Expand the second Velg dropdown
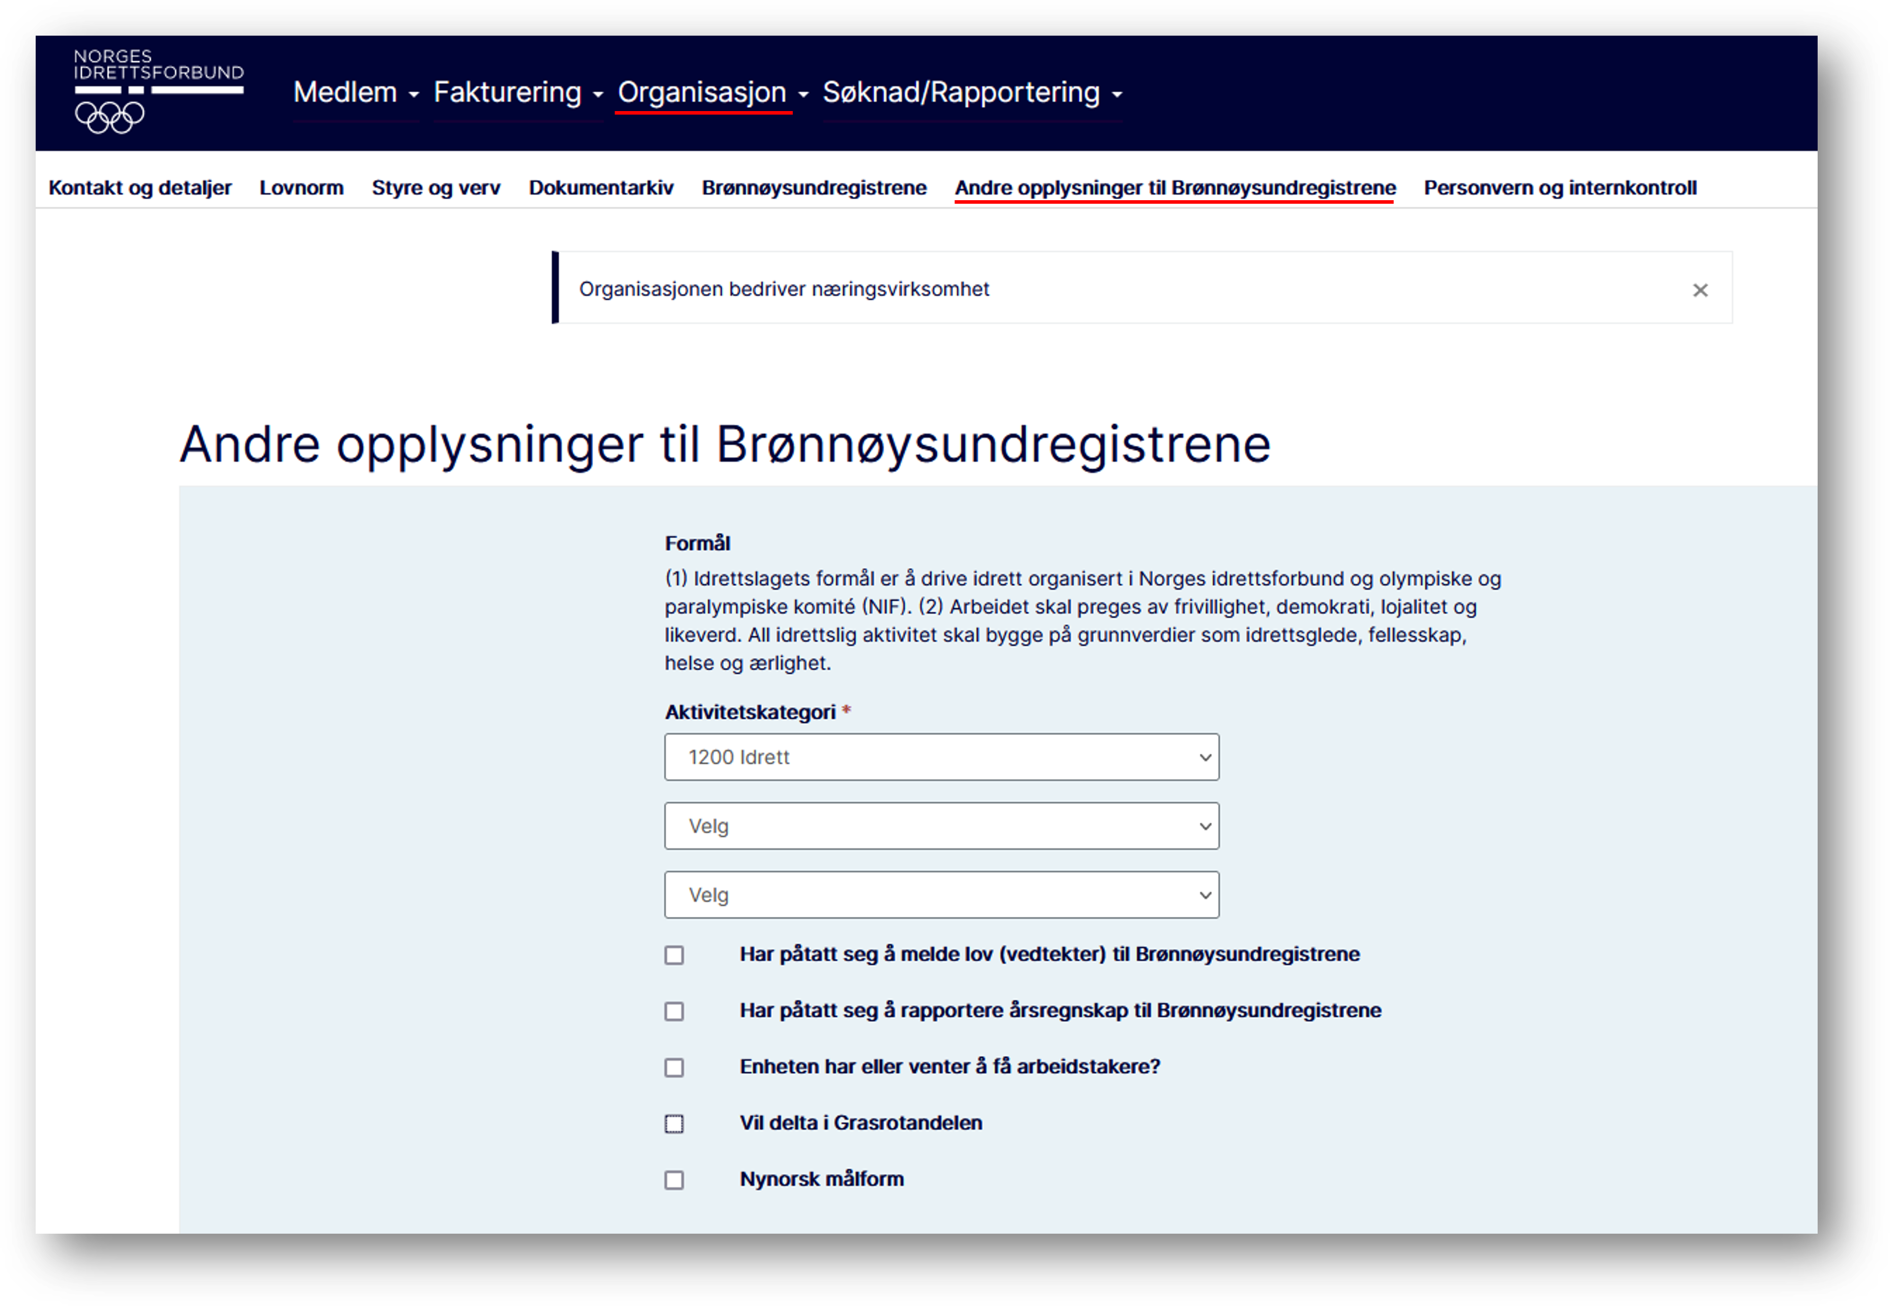1890x1306 pixels. pos(941,826)
